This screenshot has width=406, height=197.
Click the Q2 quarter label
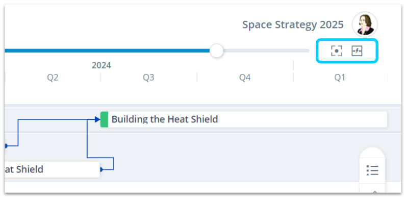click(53, 78)
